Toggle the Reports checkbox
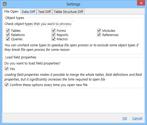Image resolution: width=147 pixels, height=125 pixels. point(54,35)
